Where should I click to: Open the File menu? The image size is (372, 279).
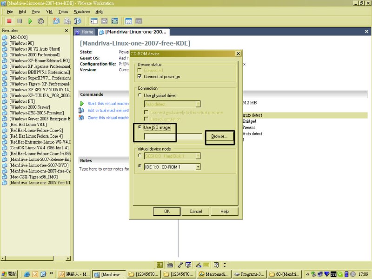[10, 12]
